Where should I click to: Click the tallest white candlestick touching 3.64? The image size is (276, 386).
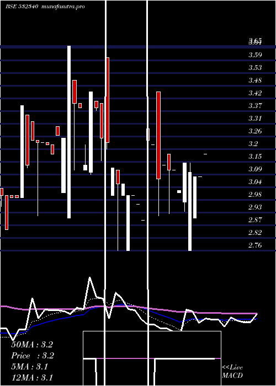click(69, 132)
